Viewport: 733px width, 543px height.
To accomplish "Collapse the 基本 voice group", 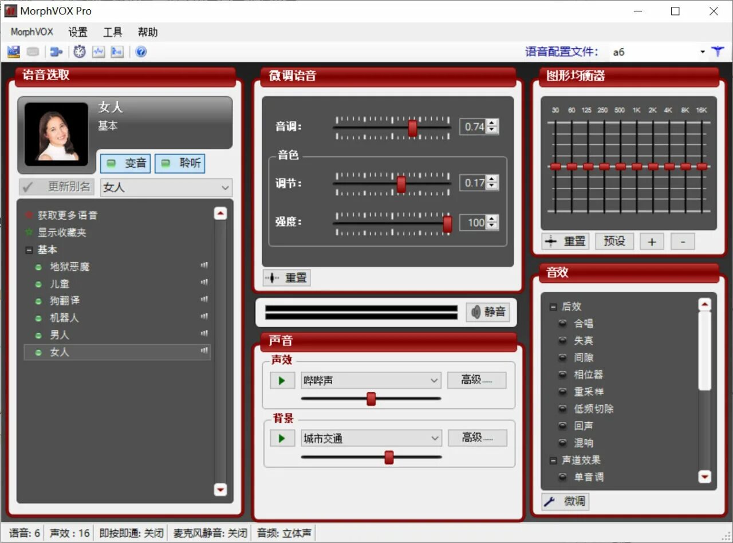I will [x=29, y=250].
